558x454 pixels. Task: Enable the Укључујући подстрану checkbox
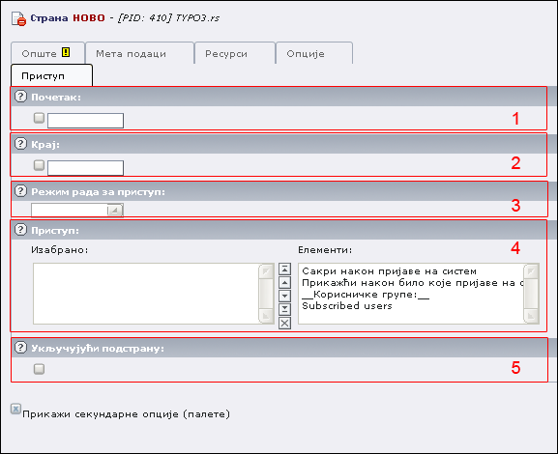coord(39,369)
